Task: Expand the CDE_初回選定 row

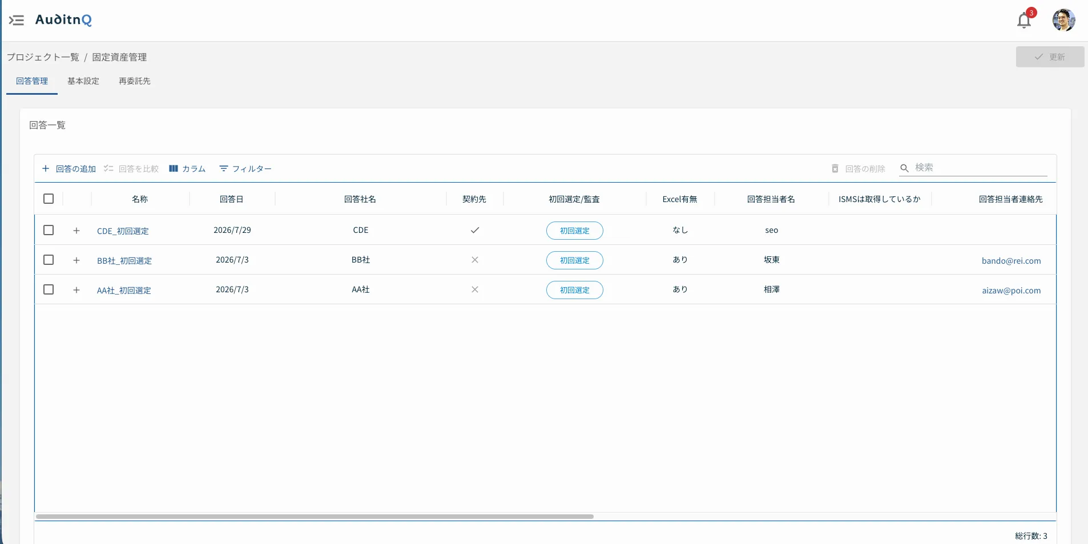Action: [76, 231]
